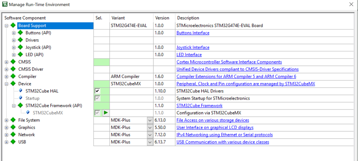358x161 pixels.
Task: Expand the CMSIS tree node
Action: (6, 62)
